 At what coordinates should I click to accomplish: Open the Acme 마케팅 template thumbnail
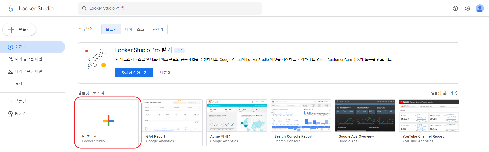(x=236, y=116)
